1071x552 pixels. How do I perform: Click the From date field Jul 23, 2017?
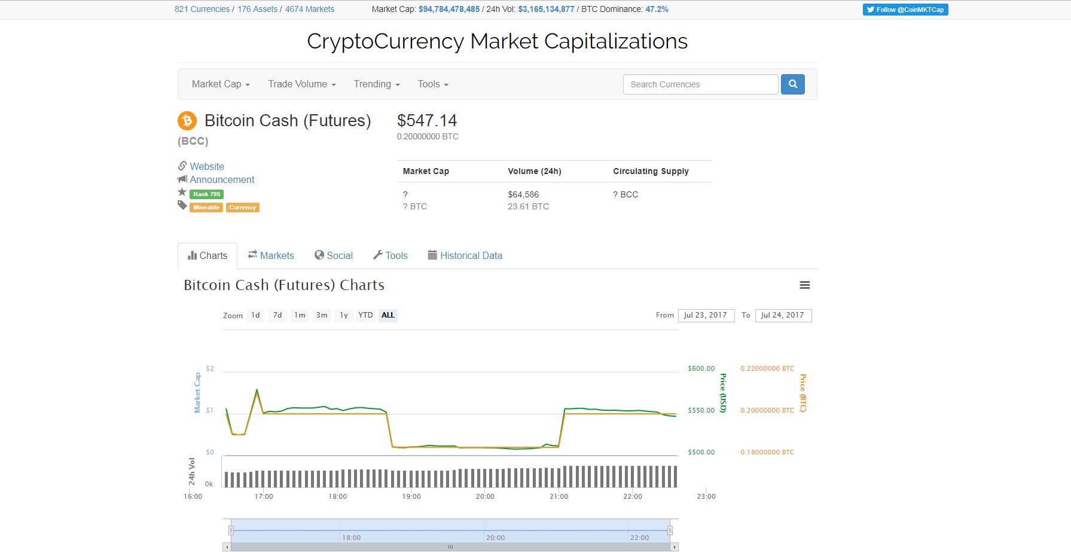pyautogui.click(x=706, y=315)
